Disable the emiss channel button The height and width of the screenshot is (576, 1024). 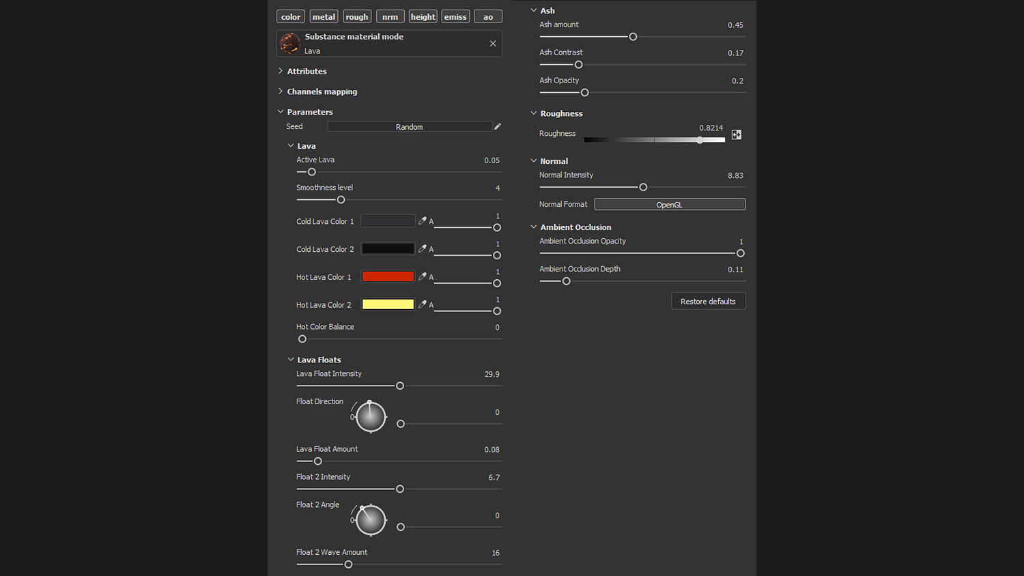pyautogui.click(x=455, y=16)
